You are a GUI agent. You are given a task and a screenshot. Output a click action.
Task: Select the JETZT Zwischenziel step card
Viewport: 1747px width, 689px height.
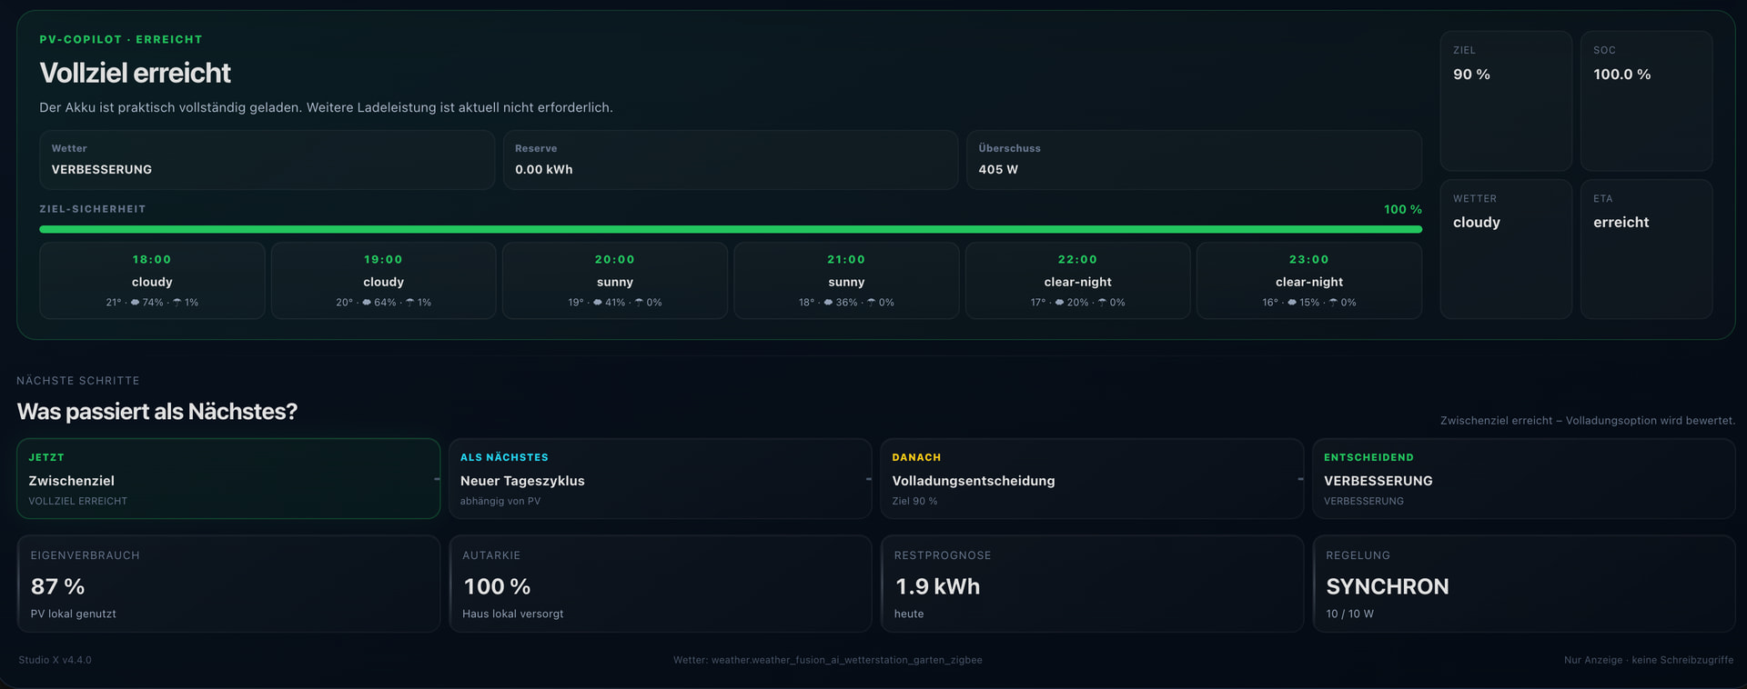click(228, 479)
